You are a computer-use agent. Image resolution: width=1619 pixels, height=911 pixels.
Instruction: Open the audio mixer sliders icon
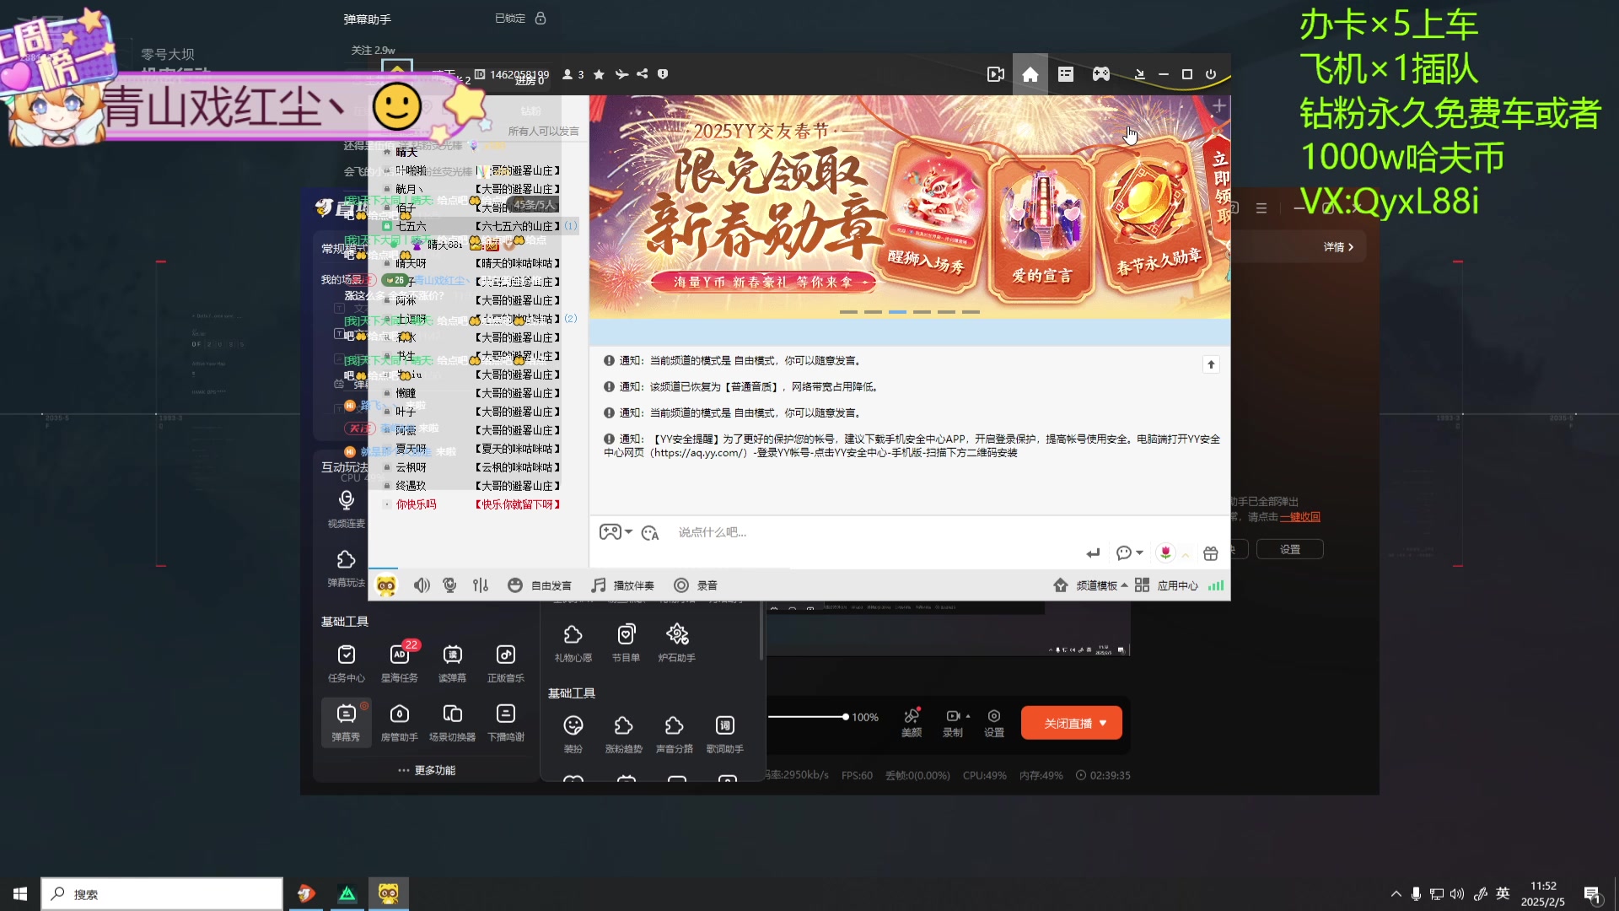(x=481, y=585)
